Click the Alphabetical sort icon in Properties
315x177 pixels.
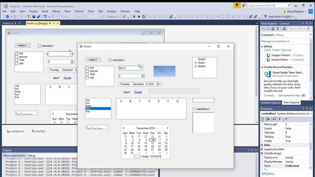(x=268, y=119)
